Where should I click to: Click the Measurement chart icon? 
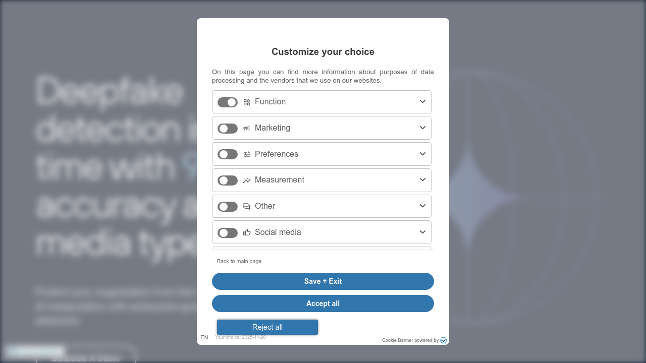[x=247, y=180]
